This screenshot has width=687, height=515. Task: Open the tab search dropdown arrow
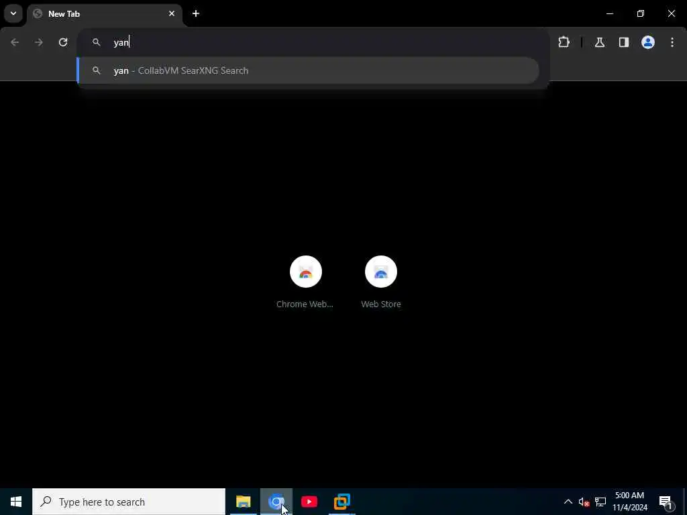pos(13,13)
